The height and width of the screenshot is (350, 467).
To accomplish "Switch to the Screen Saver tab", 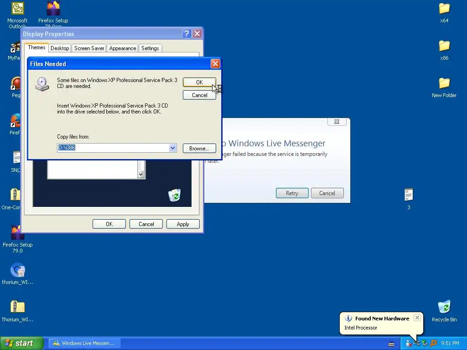I will pyautogui.click(x=89, y=48).
